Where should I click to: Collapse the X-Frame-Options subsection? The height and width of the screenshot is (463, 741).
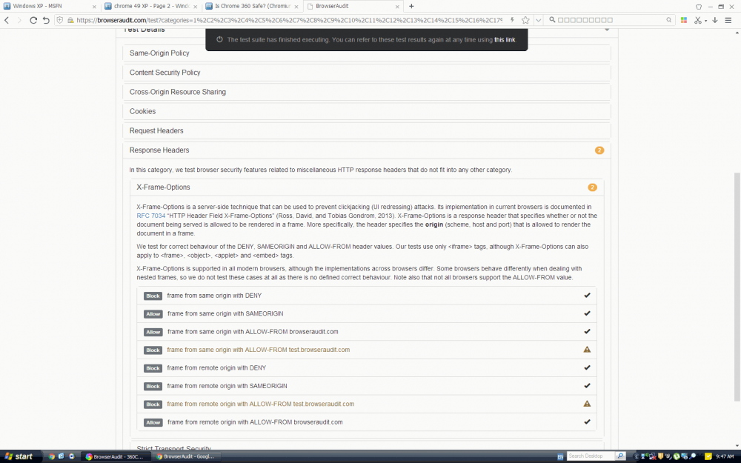367,187
